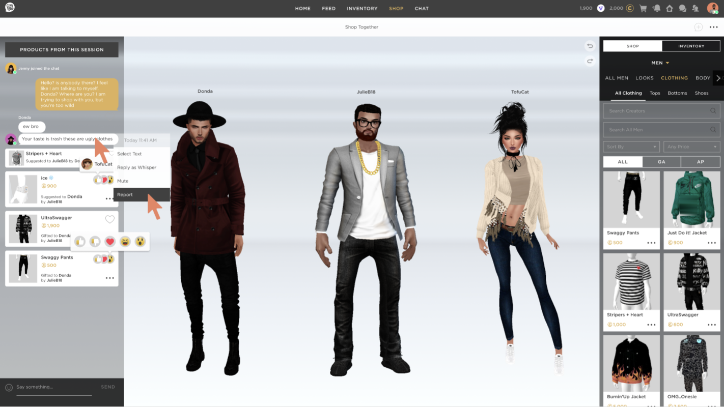Open three-dot menu on shop Stripers + Heart
724x407 pixels.
tap(651, 325)
